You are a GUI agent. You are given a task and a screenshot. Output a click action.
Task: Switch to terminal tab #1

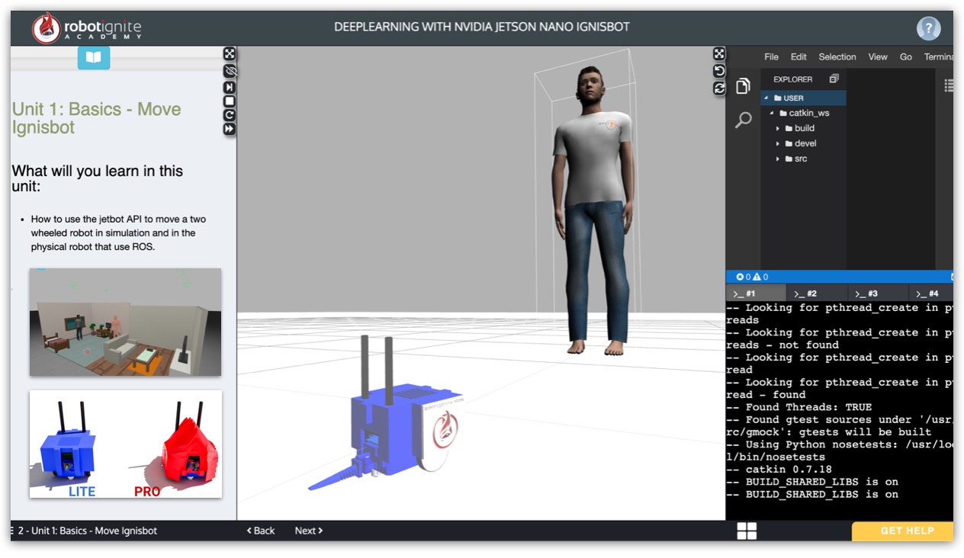(x=756, y=293)
